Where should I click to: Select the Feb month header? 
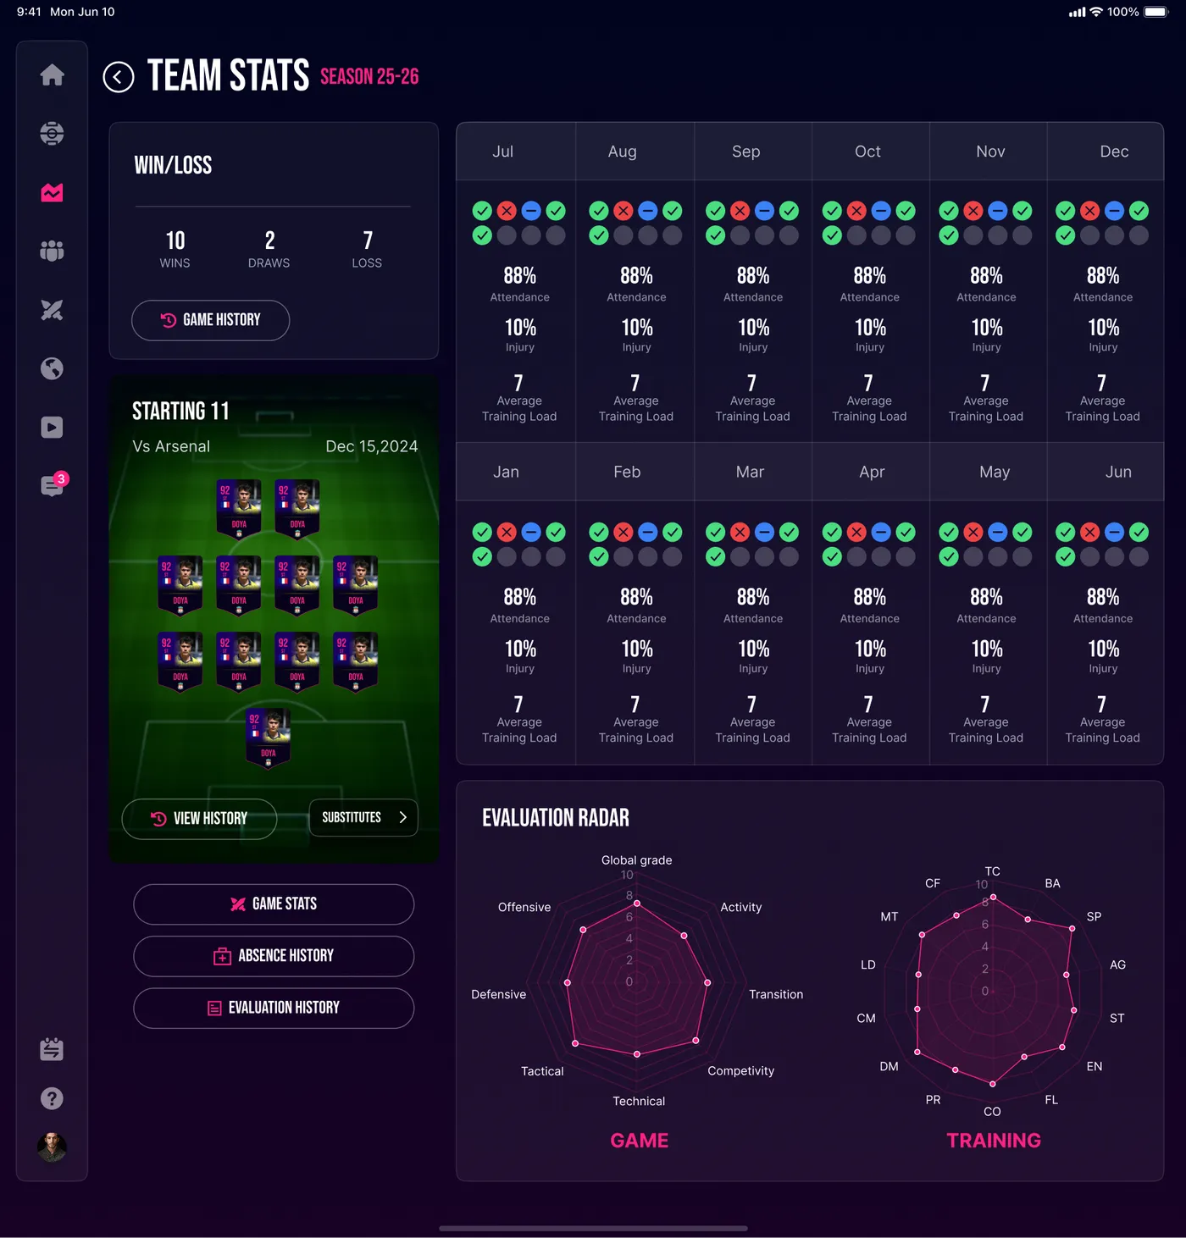(627, 472)
